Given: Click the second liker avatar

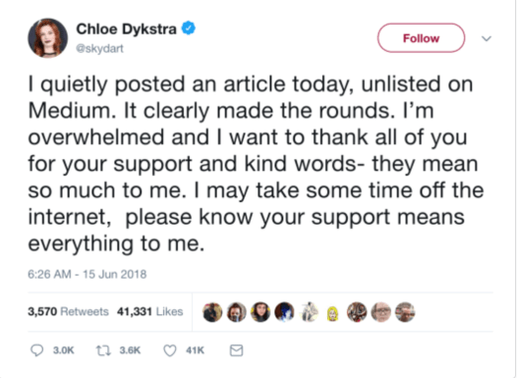Looking at the screenshot, I should 237,312.
